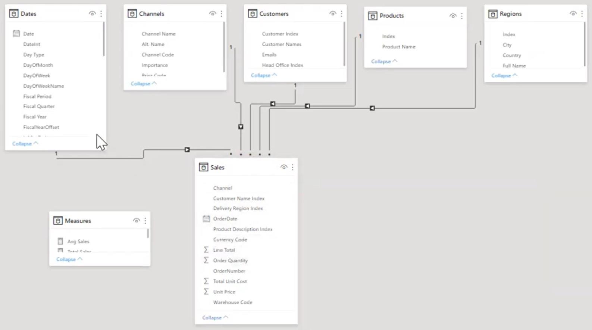Image resolution: width=592 pixels, height=330 pixels.
Task: Toggle visibility of Dates table
Action: [x=92, y=14]
